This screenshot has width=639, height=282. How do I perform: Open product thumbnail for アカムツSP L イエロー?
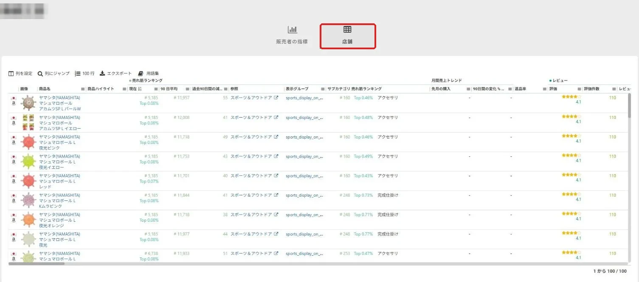28,122
